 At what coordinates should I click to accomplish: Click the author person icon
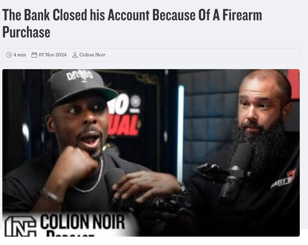tap(75, 55)
